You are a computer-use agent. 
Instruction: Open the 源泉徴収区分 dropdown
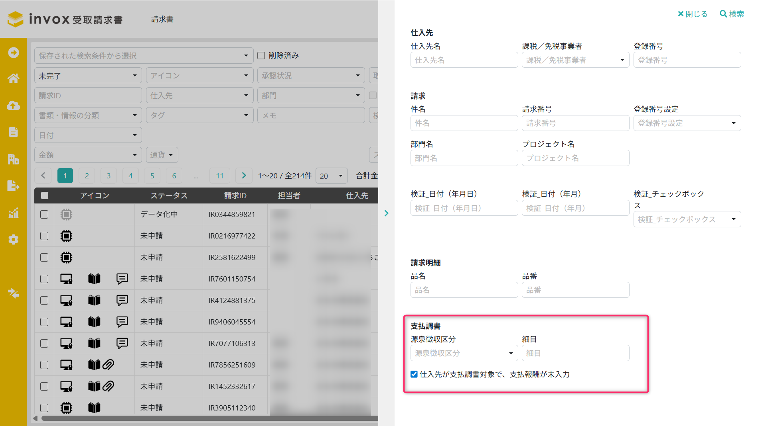click(x=464, y=353)
